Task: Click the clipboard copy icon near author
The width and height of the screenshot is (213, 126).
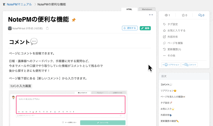Action: pyautogui.click(x=47, y=28)
